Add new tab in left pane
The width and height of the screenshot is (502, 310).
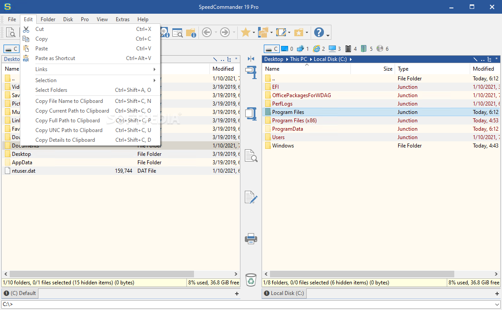[236, 293]
